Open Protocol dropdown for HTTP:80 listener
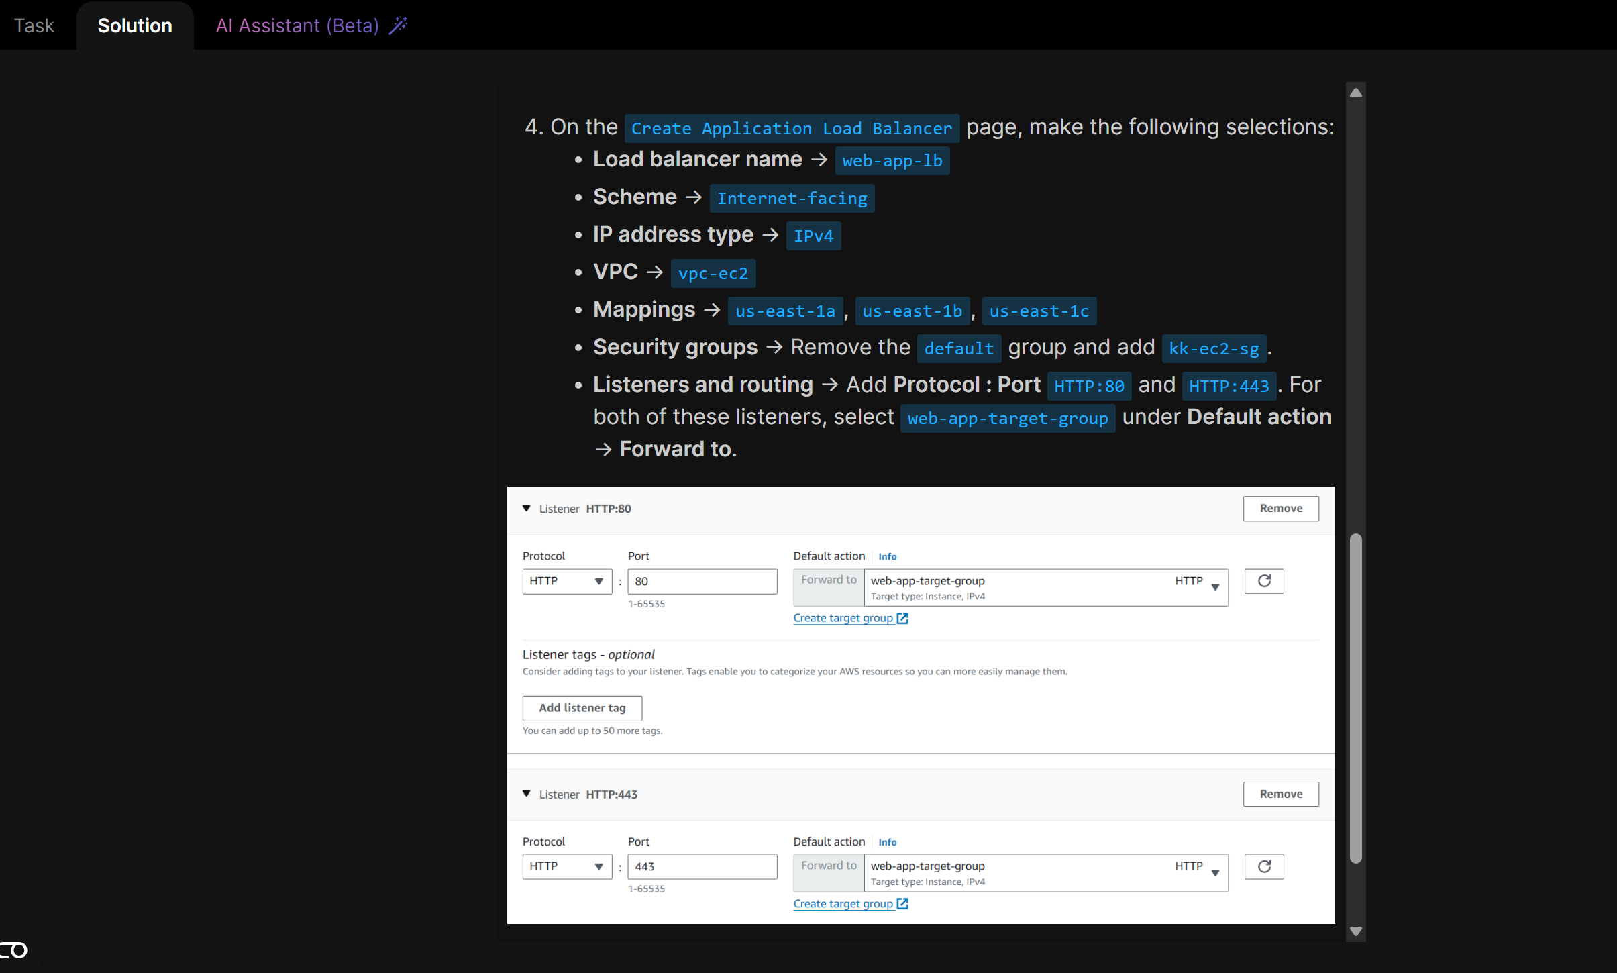 [567, 581]
